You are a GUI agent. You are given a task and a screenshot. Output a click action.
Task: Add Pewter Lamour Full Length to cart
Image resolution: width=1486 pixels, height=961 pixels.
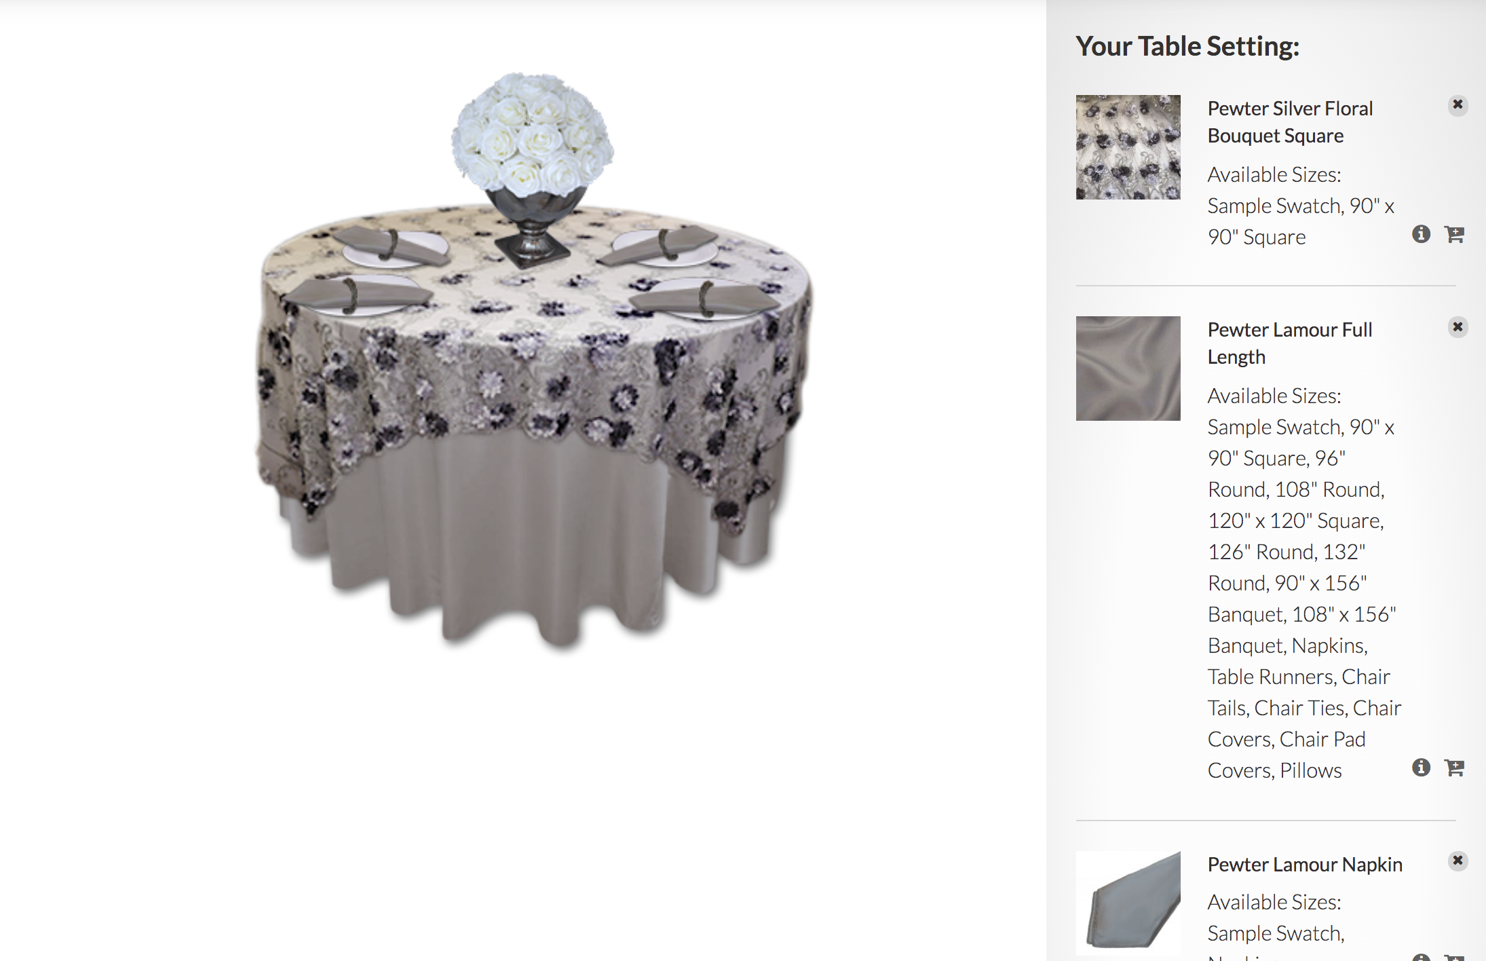[1454, 768]
